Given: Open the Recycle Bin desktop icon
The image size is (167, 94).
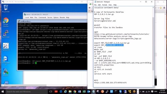Looking at the screenshot, I should [x=6, y=9].
